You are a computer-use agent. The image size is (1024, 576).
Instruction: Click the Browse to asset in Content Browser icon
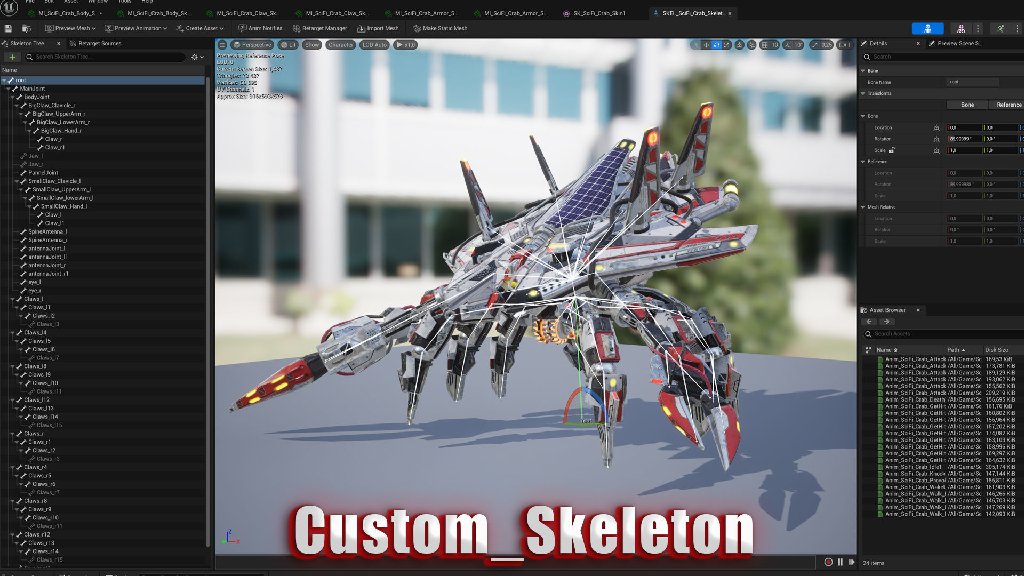pos(26,28)
